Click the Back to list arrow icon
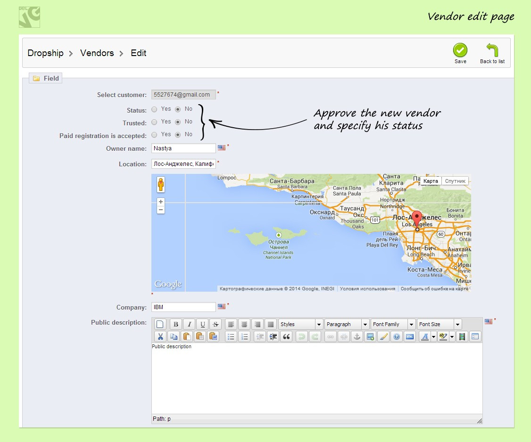The image size is (531, 442). click(492, 50)
